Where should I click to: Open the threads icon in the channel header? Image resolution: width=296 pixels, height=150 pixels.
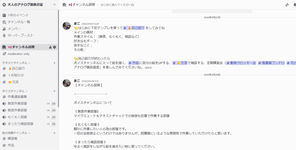287,5
